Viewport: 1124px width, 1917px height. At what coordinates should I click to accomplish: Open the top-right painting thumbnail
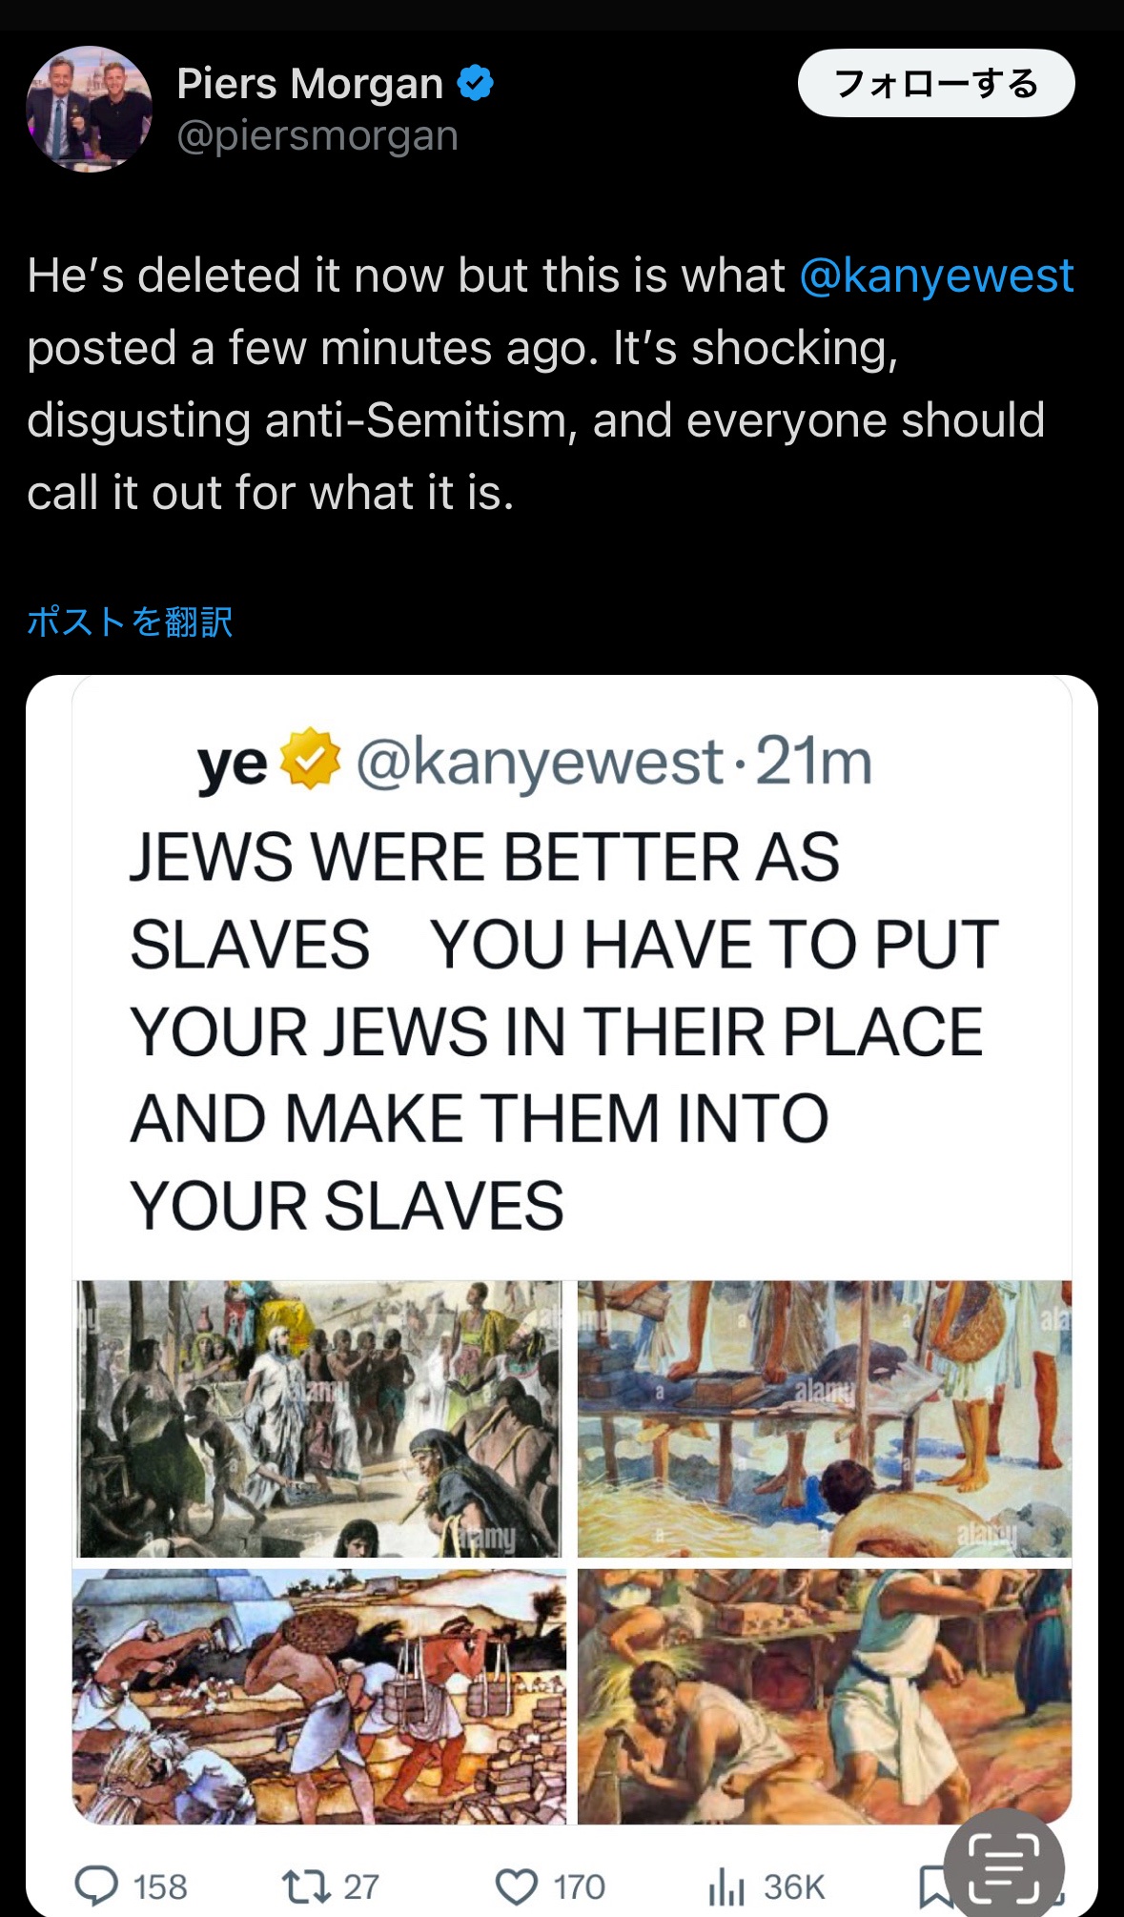[825, 1418]
